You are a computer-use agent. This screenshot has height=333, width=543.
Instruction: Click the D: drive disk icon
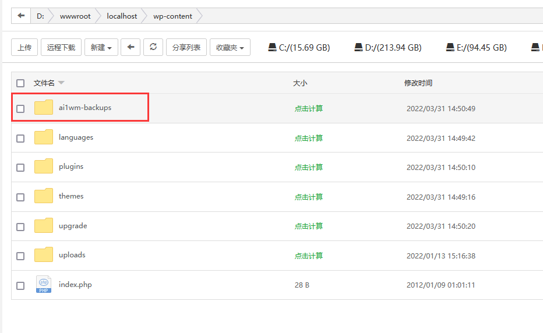click(358, 47)
